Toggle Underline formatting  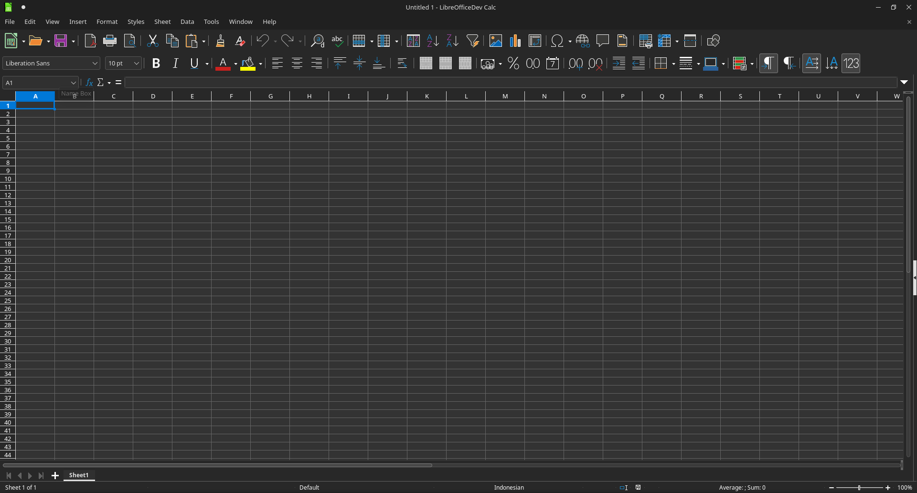tap(194, 63)
